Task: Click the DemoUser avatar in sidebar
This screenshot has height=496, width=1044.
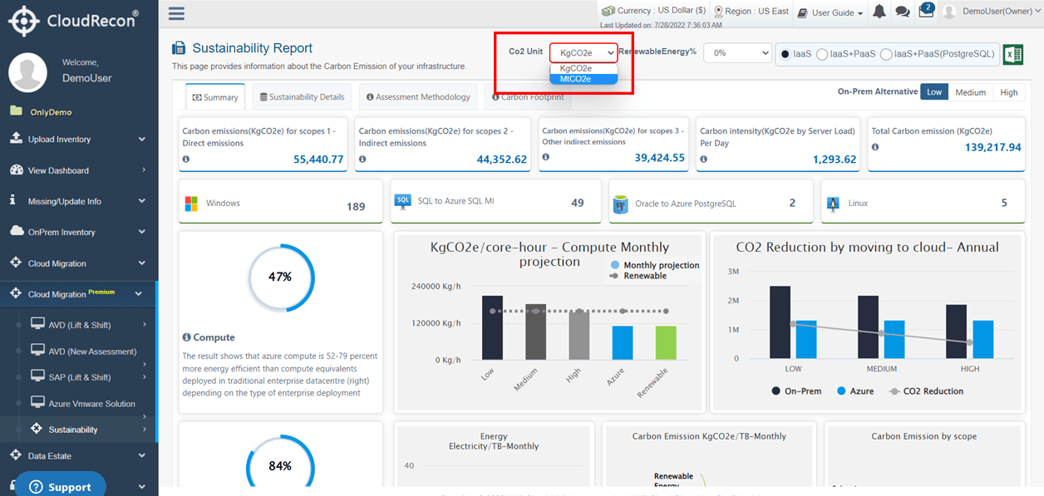Action: pyautogui.click(x=27, y=72)
